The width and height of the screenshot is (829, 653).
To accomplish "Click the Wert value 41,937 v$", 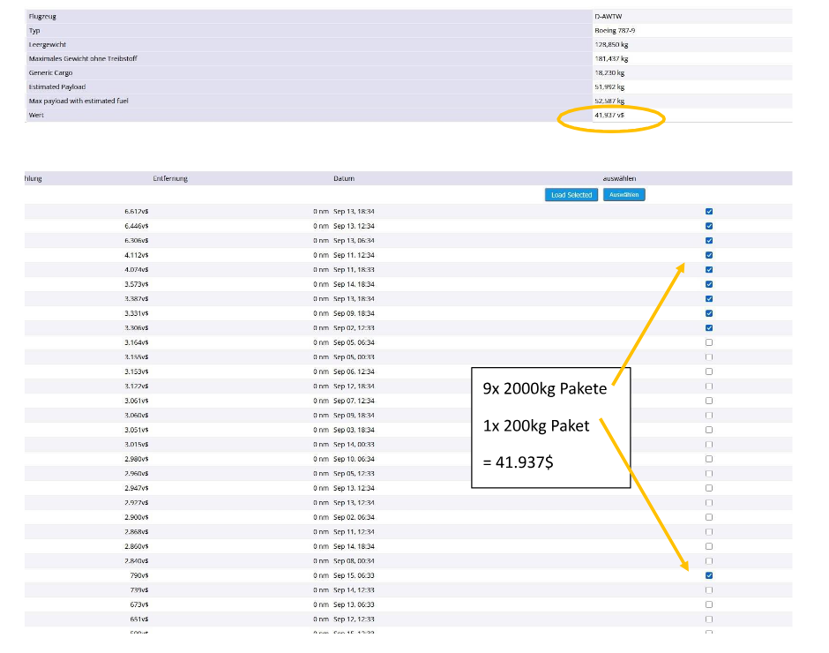I will click(x=609, y=116).
